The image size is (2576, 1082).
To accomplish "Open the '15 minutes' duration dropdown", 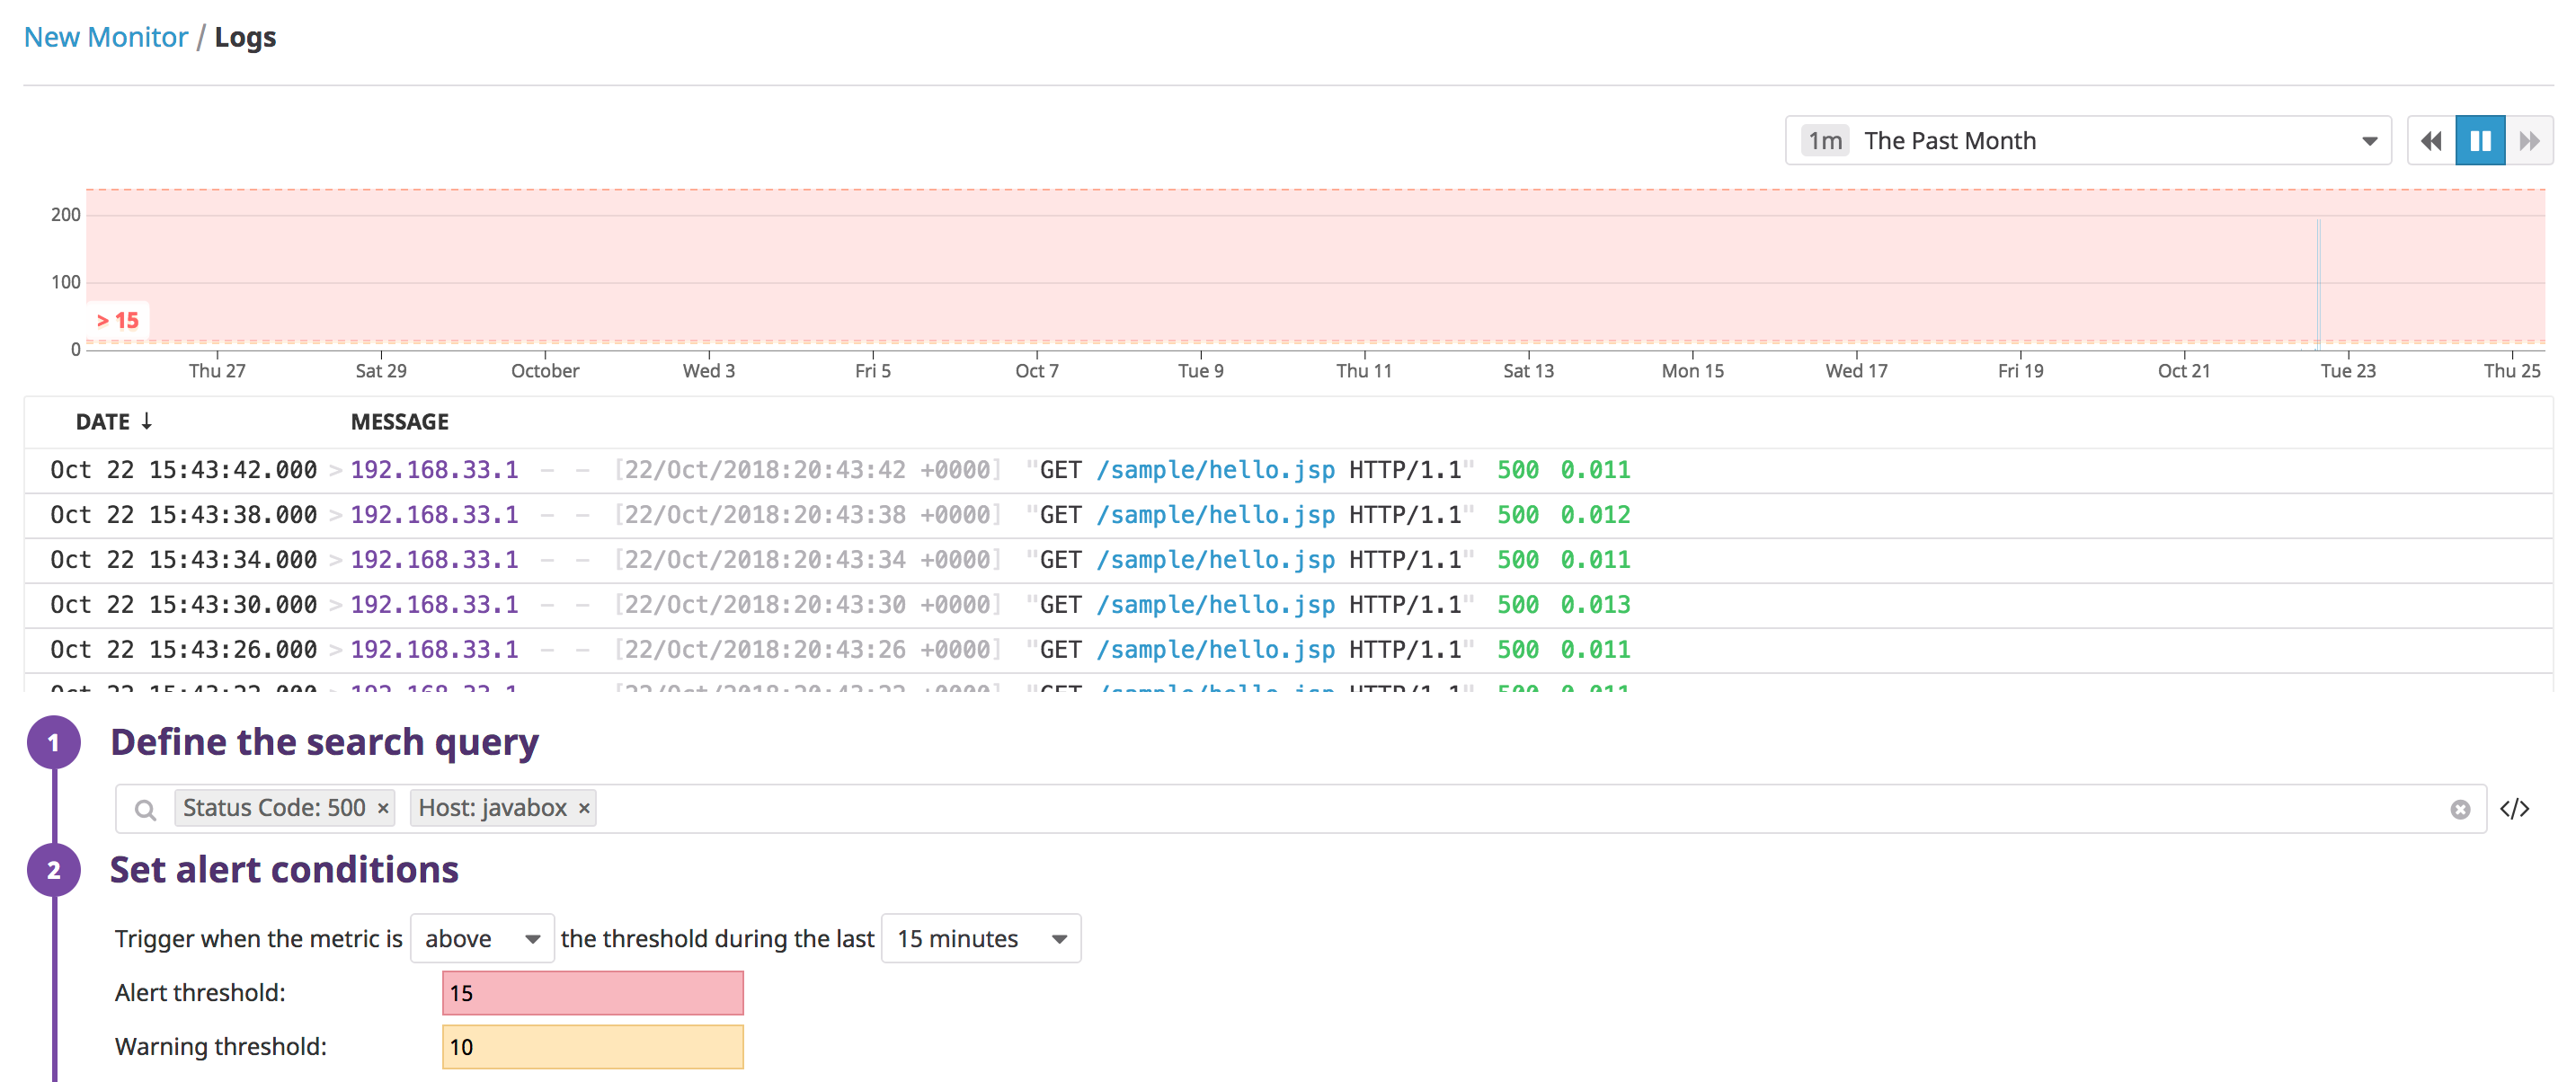I will [979, 938].
